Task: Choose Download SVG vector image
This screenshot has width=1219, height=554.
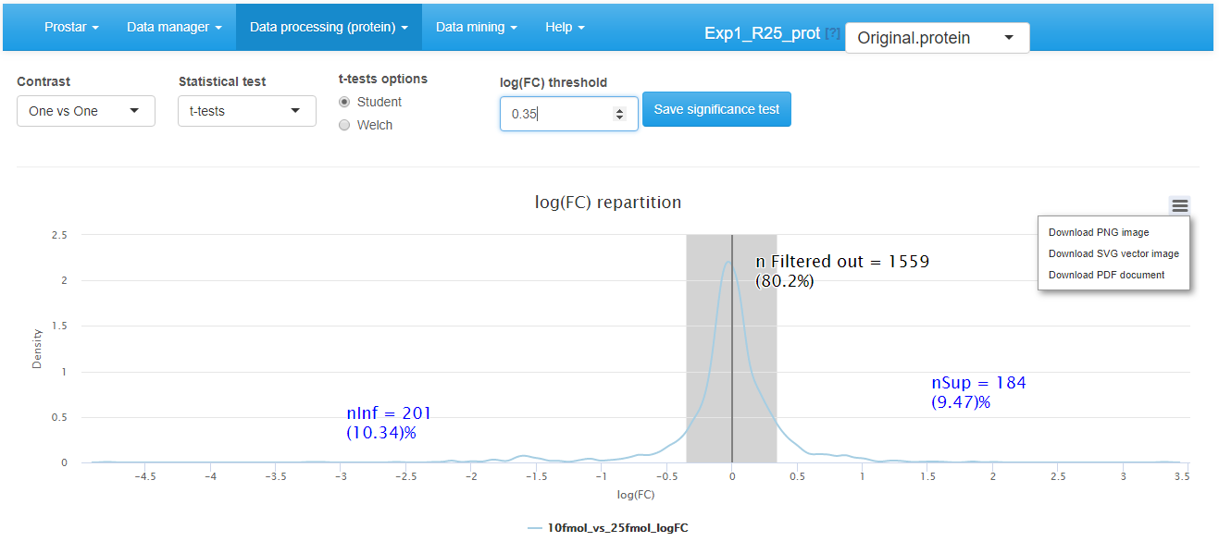Action: point(1113,253)
